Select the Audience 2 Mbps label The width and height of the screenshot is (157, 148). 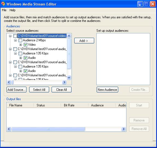click(34, 40)
